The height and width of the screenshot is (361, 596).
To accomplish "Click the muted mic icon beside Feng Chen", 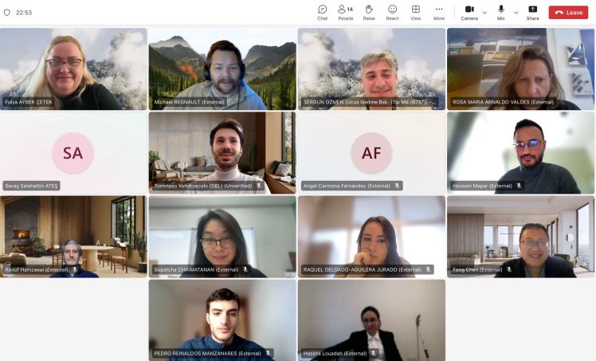I will coord(509,269).
